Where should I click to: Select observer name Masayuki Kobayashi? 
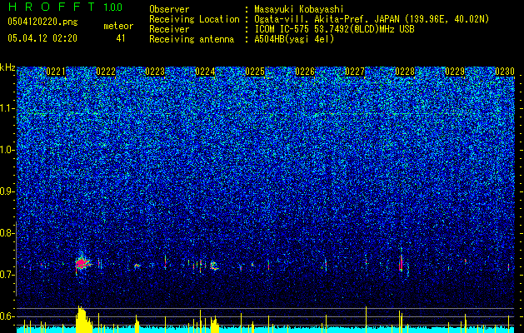click(299, 10)
